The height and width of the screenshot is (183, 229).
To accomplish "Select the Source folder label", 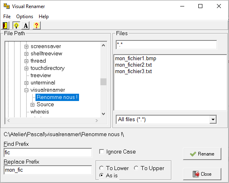I will tap(45, 105).
